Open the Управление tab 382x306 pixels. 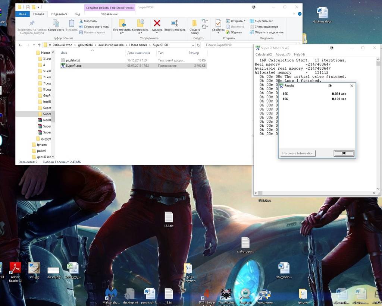[109, 14]
